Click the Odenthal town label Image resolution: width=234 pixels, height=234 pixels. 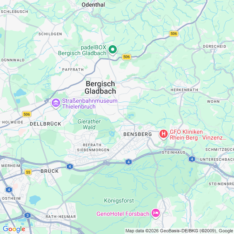(x=93, y=5)
